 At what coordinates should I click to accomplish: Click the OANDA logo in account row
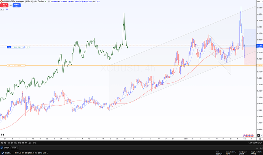coord(3,153)
